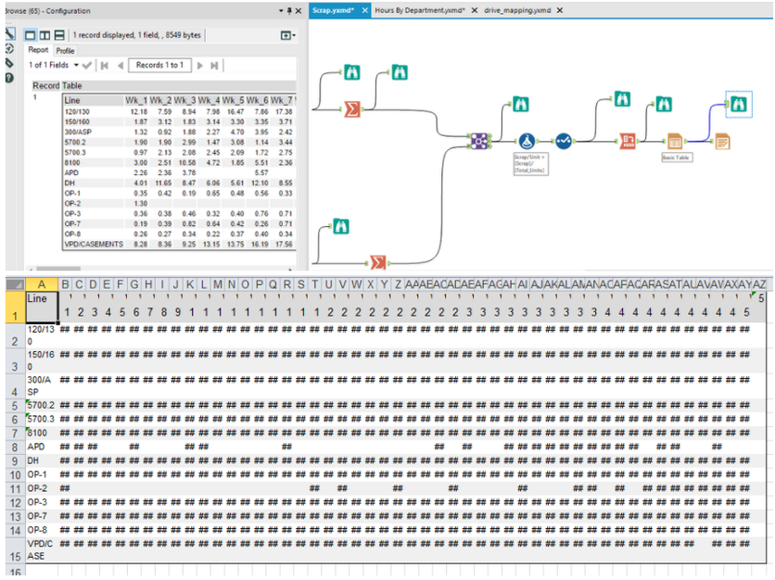Select the lower Summarize tool on canvas

[378, 262]
